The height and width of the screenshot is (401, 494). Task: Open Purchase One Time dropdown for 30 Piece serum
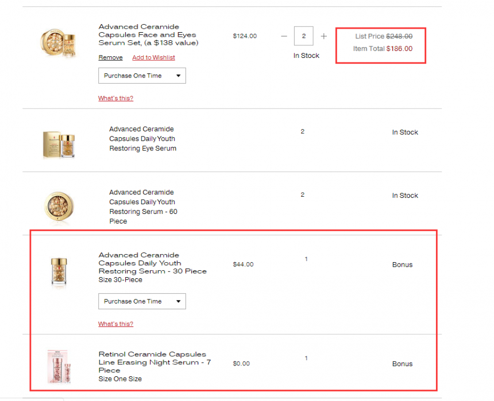(142, 301)
